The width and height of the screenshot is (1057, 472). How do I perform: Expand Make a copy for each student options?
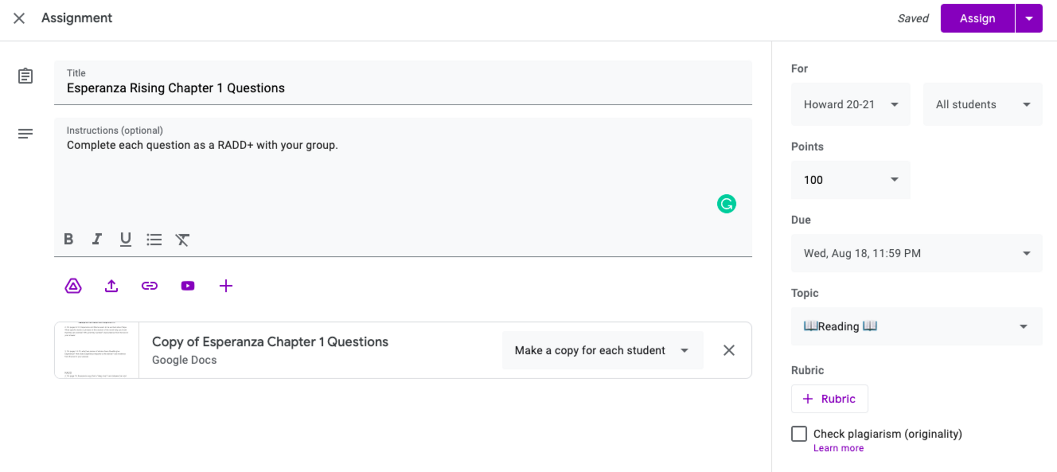point(602,350)
